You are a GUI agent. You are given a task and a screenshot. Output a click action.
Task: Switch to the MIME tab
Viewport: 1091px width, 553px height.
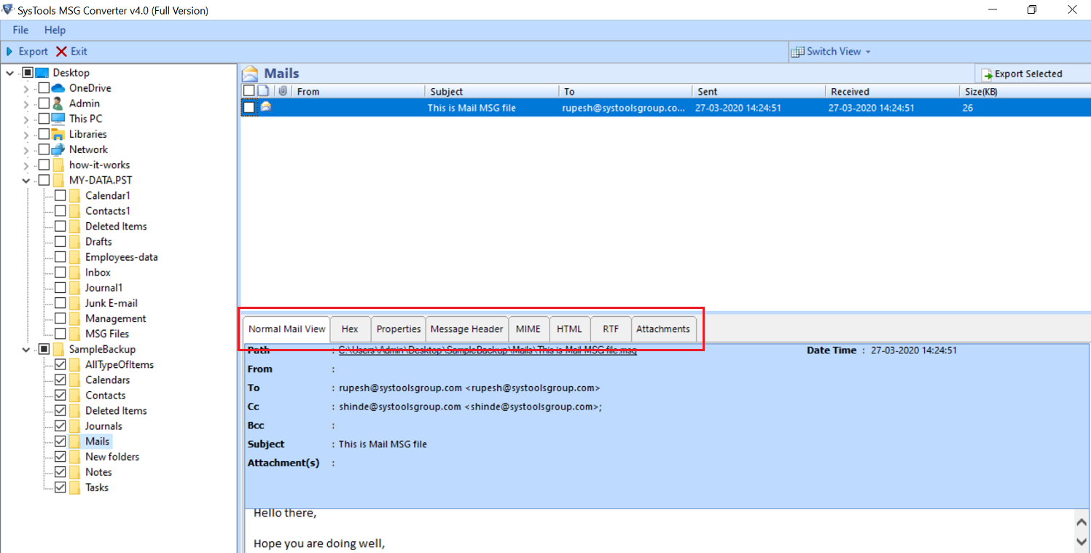click(528, 329)
